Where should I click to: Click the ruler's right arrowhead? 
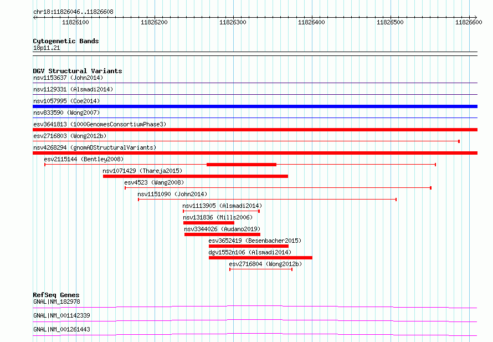click(x=476, y=17)
